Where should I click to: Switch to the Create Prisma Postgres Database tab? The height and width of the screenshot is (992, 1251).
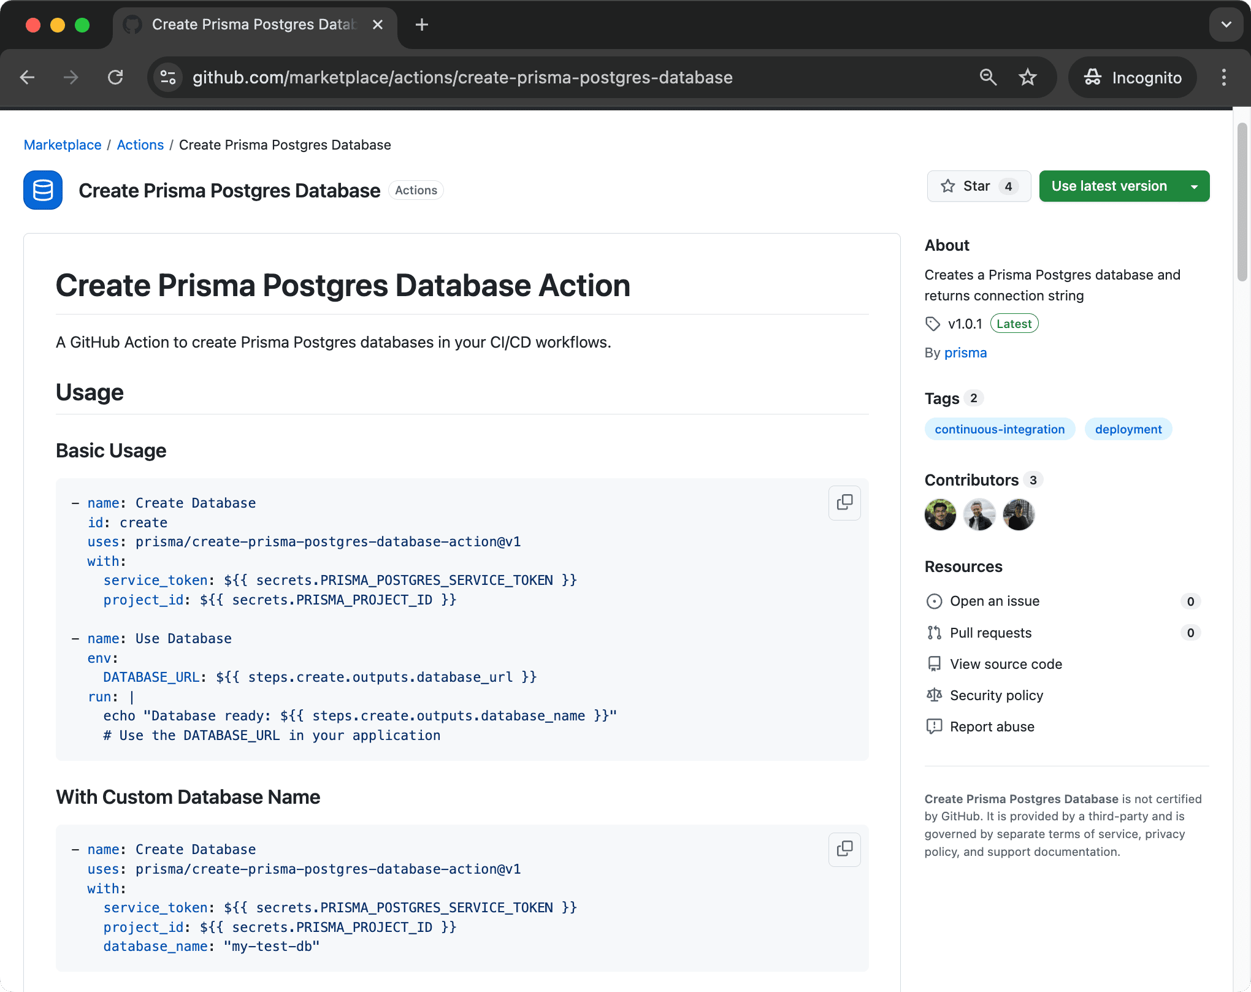tap(245, 25)
